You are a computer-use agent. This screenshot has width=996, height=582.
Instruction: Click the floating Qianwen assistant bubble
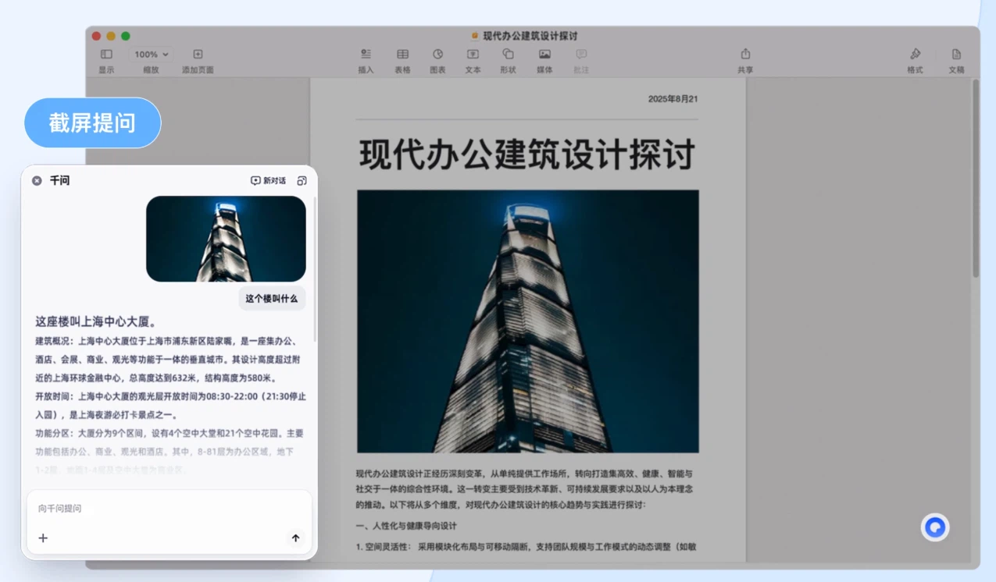(x=935, y=528)
